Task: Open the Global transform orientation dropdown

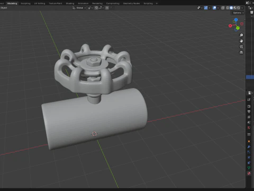Action: pos(79,8)
